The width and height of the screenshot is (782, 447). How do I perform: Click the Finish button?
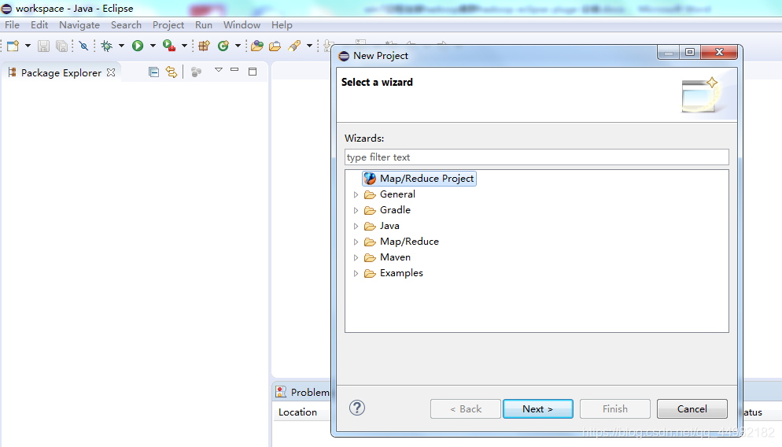click(x=615, y=409)
